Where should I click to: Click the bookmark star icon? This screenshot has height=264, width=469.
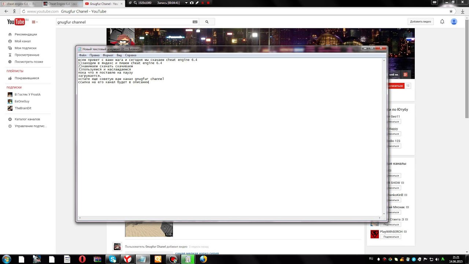coord(451,11)
